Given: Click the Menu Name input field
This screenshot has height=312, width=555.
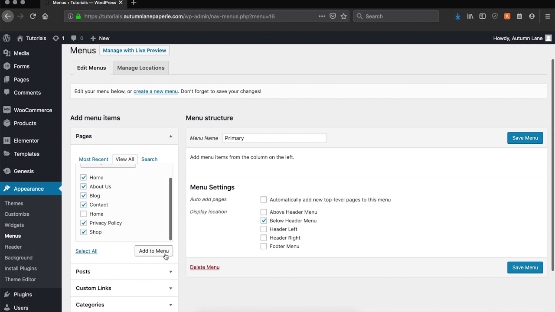Looking at the screenshot, I should 274,138.
